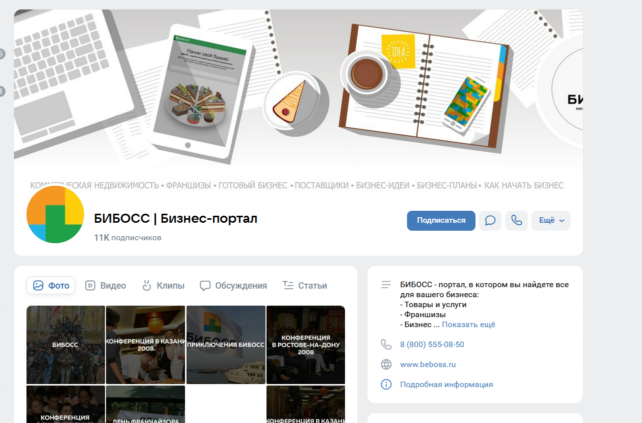642x423 pixels.
Task: Open the Клипы tab
Action: [x=163, y=286]
